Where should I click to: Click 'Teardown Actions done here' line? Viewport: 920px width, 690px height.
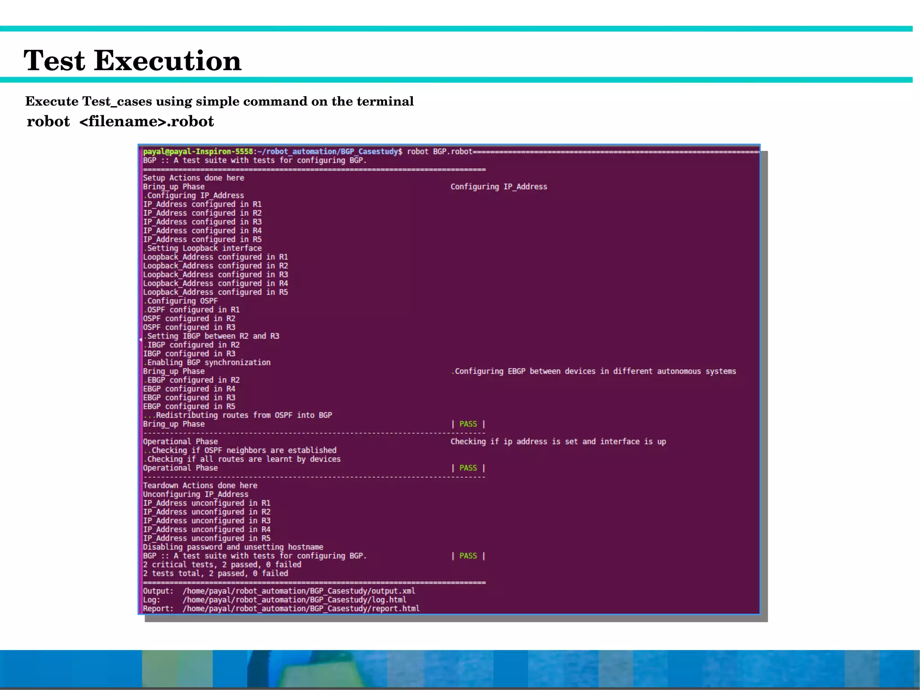tap(200, 486)
